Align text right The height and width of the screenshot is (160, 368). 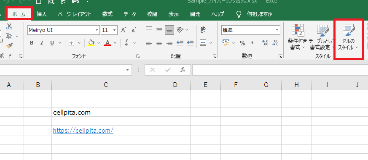(169, 43)
